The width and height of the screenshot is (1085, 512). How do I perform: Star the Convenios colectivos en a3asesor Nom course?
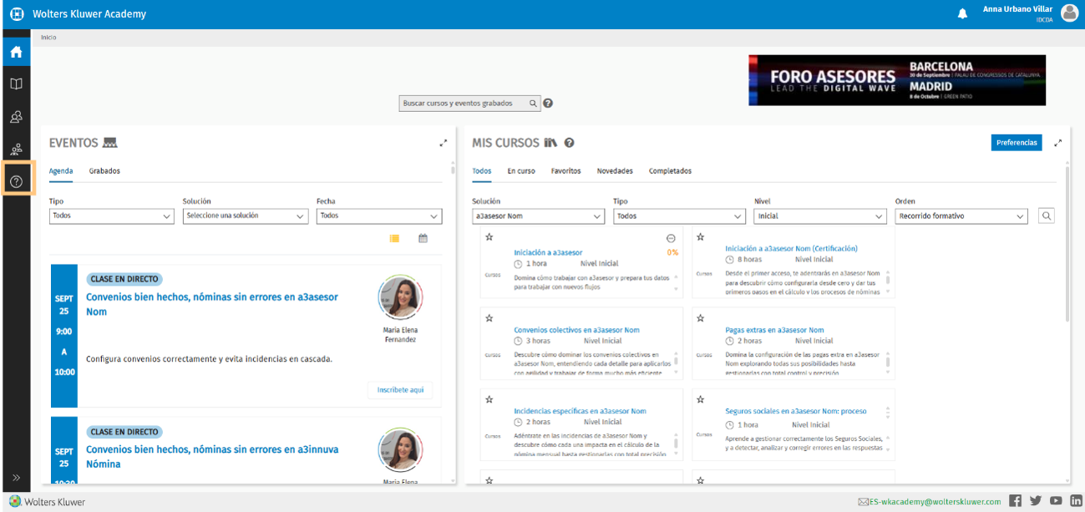click(x=489, y=318)
